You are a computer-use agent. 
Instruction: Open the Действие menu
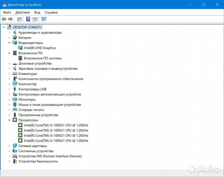[x=22, y=12]
